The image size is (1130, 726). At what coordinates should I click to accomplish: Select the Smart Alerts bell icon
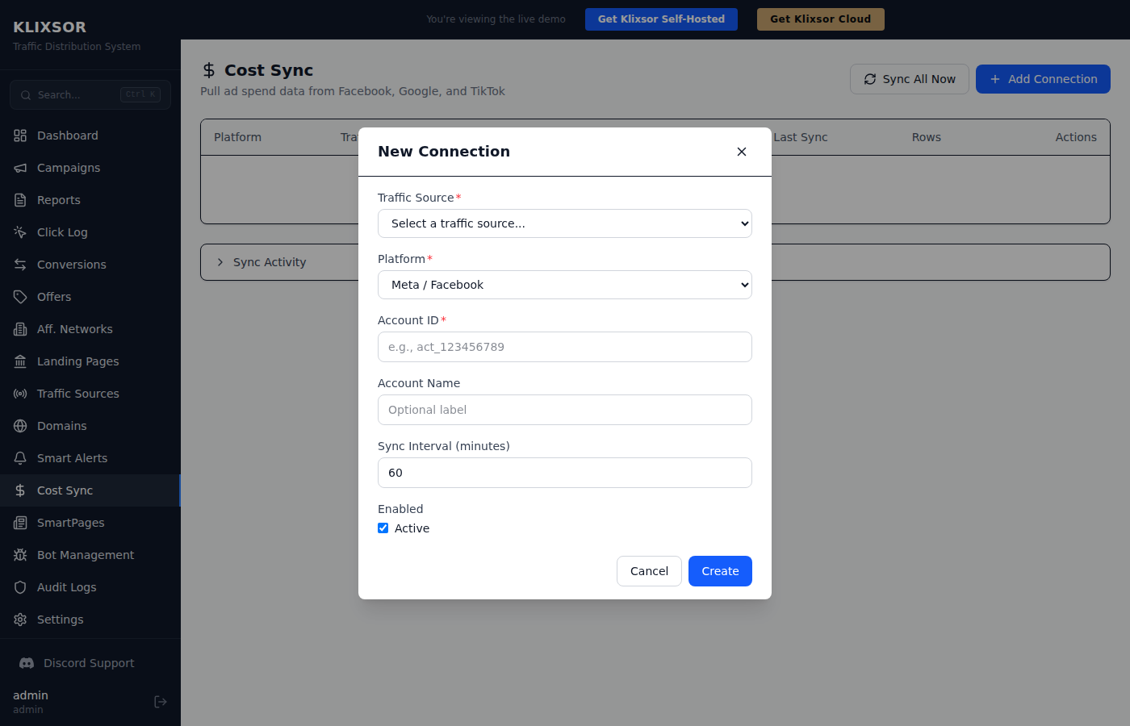pyautogui.click(x=19, y=458)
